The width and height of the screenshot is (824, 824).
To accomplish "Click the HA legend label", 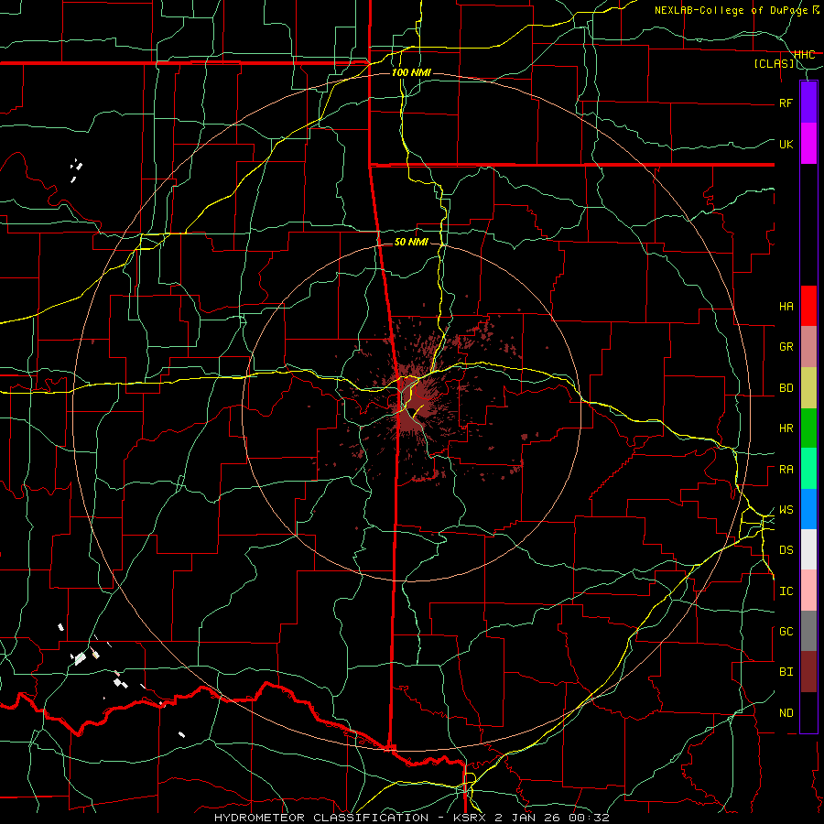I will pos(786,307).
